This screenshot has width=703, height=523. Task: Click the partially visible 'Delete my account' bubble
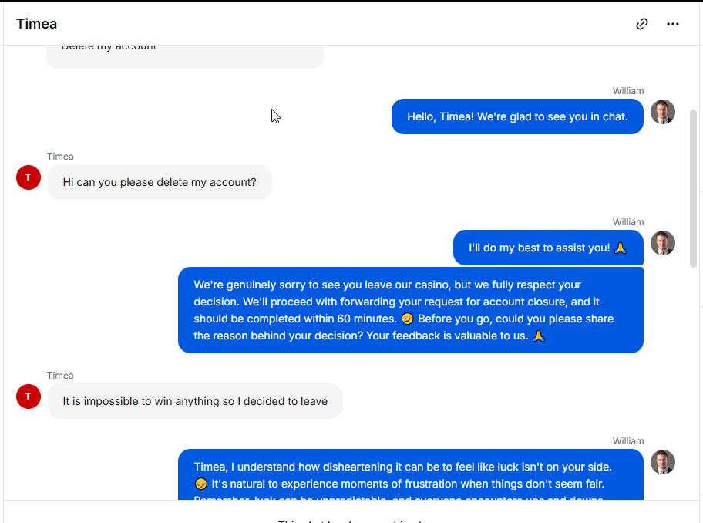point(185,56)
